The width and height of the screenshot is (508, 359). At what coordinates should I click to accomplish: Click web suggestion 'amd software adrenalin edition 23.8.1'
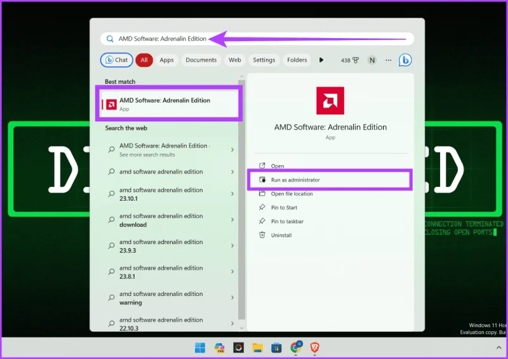coord(161,272)
